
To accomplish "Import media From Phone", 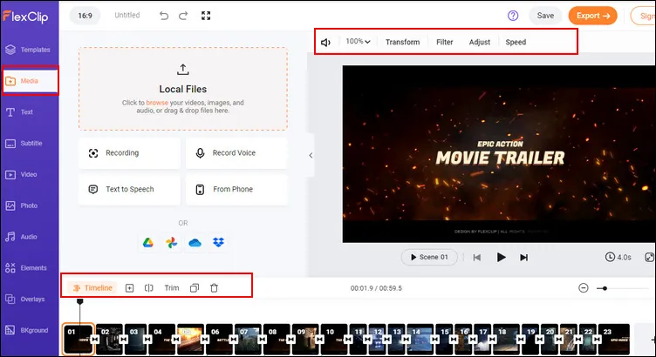I will (236, 189).
